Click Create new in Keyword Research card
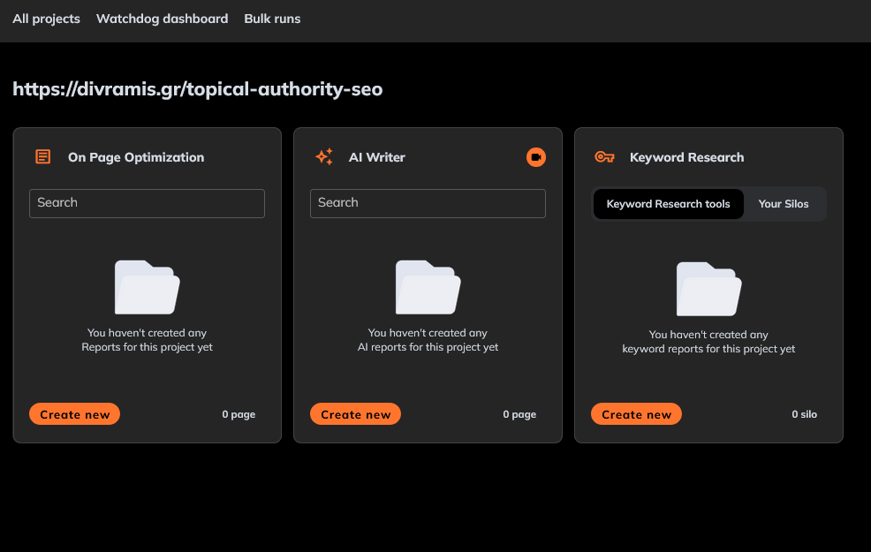The height and width of the screenshot is (552, 871). pos(636,413)
